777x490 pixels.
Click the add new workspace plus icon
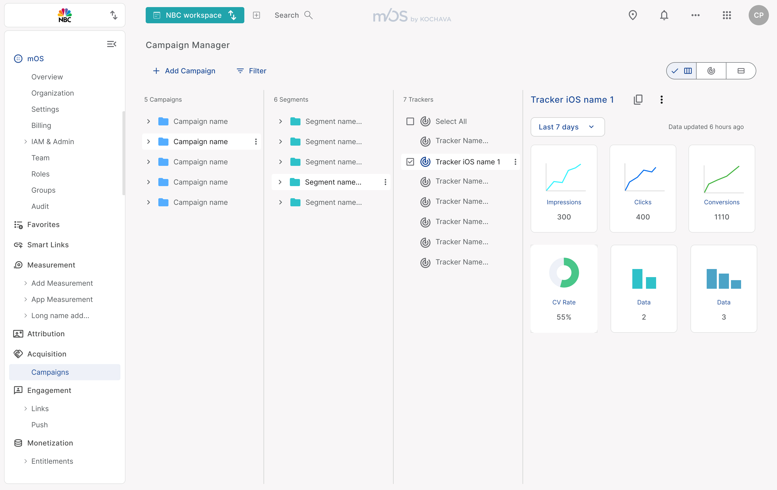(x=256, y=15)
